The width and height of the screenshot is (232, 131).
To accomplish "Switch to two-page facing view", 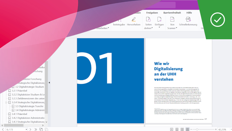I will (x=182, y=129).
